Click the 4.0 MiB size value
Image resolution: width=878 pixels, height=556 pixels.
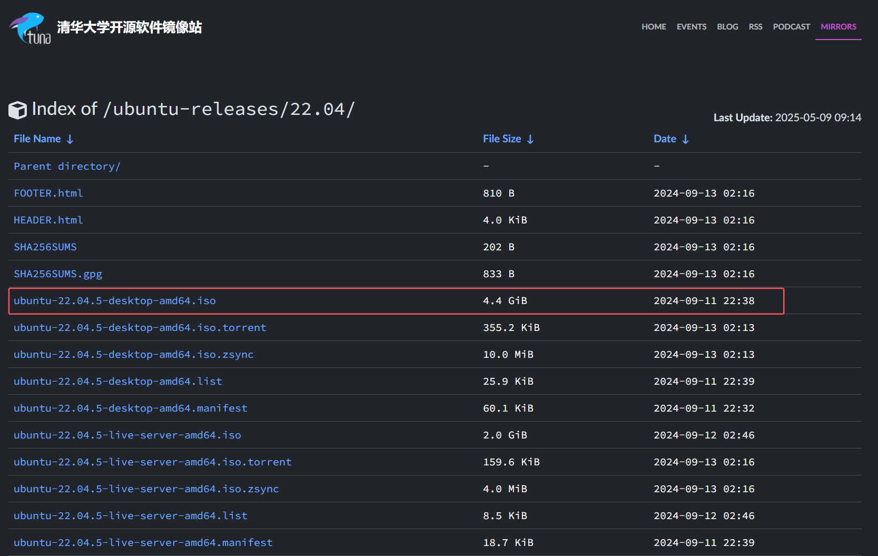[x=505, y=489]
